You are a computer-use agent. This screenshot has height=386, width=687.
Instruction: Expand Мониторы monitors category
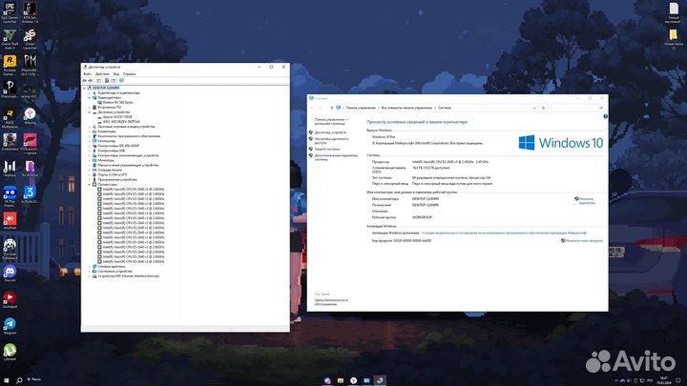[x=90, y=160]
